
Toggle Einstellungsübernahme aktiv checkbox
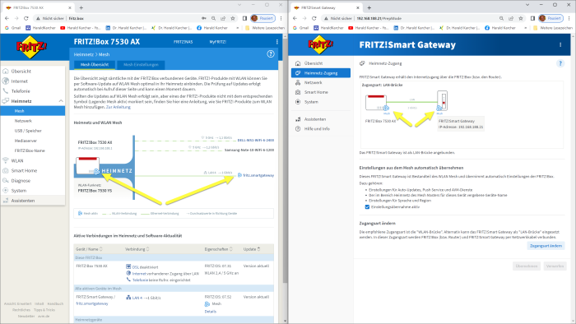tap(367, 207)
